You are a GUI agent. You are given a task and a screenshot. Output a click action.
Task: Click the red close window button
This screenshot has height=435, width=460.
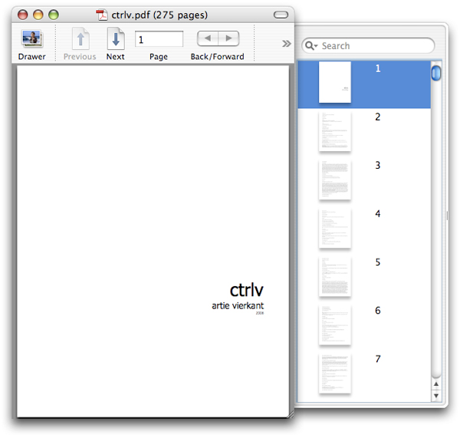coord(22,15)
